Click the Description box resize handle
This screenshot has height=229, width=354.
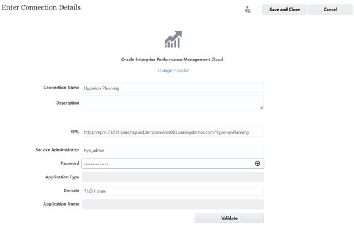pos(262,107)
